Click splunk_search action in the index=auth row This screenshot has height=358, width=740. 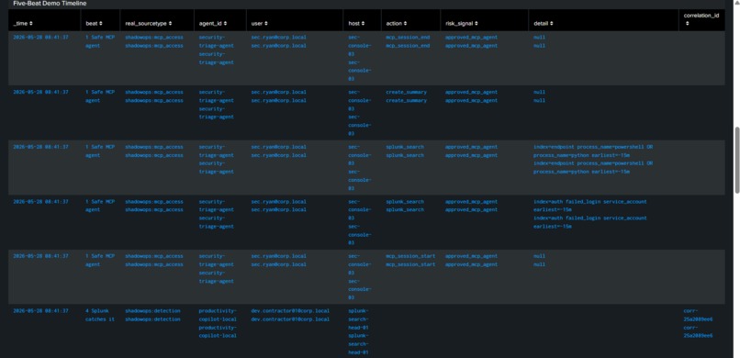tap(405, 206)
